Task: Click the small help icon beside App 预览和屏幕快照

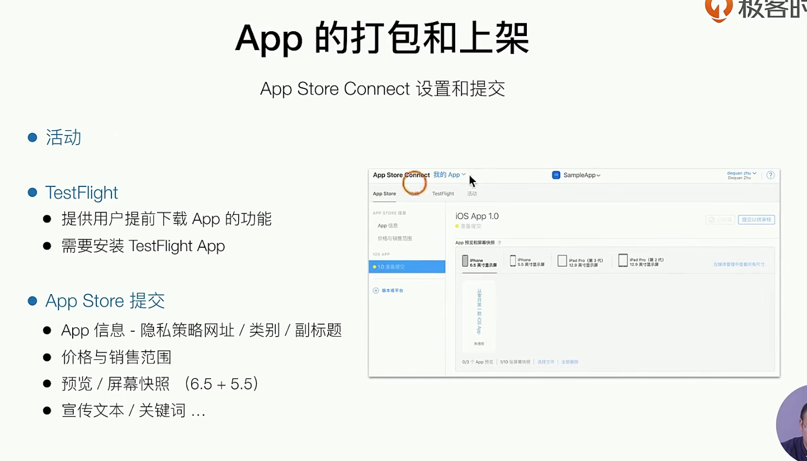Action: tap(499, 243)
